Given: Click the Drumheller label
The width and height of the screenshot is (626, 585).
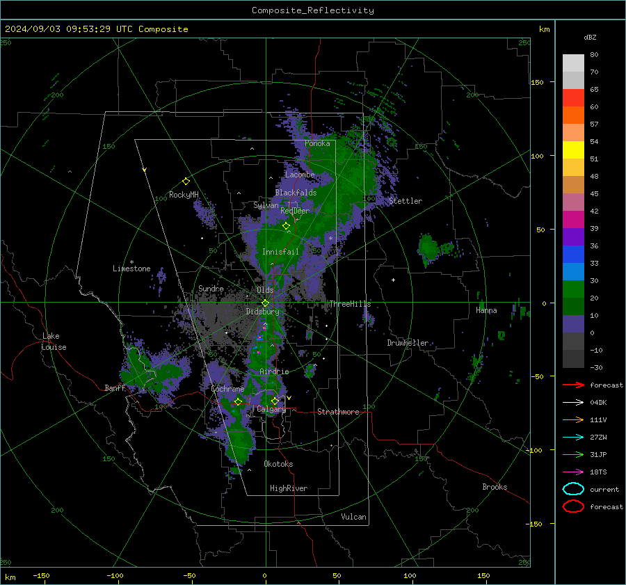Looking at the screenshot, I should tap(408, 343).
